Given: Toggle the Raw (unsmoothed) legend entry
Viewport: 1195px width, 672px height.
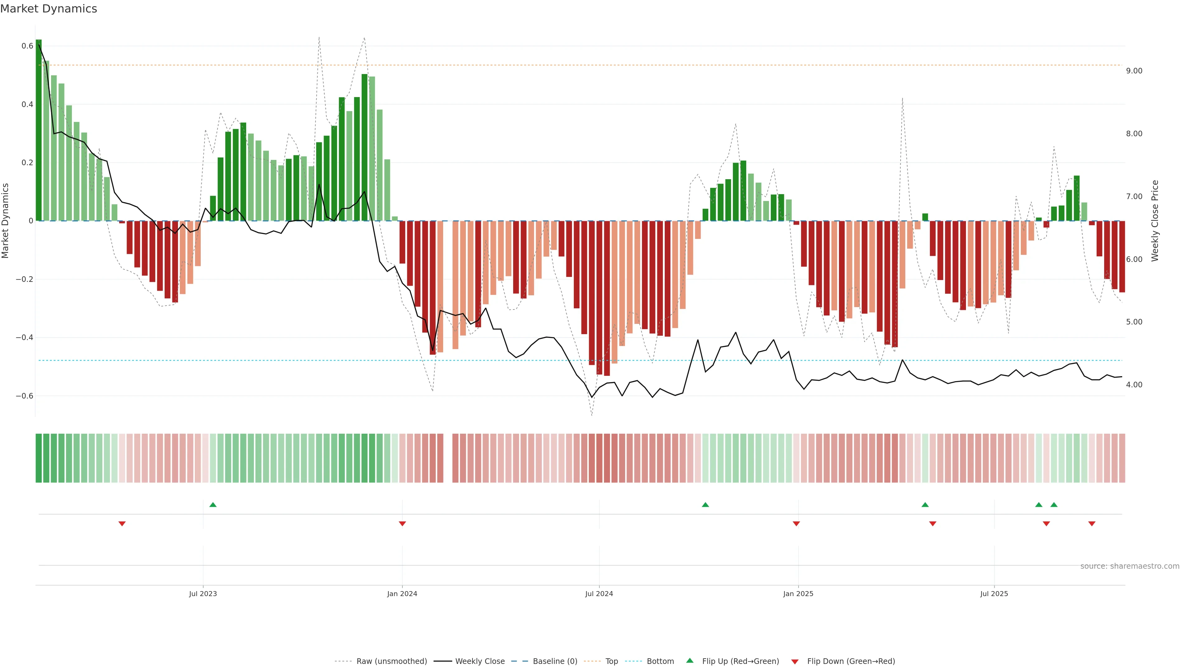Looking at the screenshot, I should click(391, 661).
